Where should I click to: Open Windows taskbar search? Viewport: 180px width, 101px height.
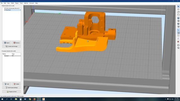pos(7,99)
